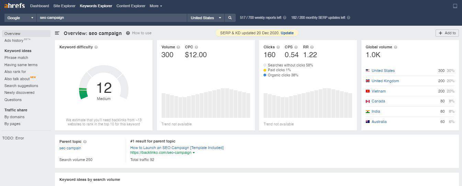Click the keyword search input field
Image resolution: width=462 pixels, height=186 pixels.
coord(112,18)
